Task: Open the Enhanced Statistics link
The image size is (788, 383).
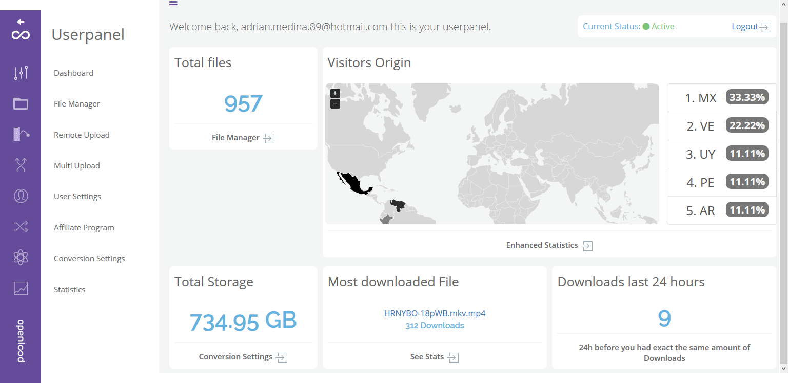Action: 548,245
